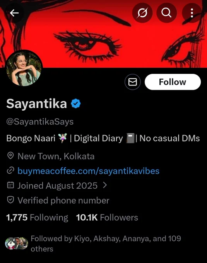Open the buymeacoffee.com/sayantikavibes link
The width and height of the screenshot is (207, 263).
point(88,171)
